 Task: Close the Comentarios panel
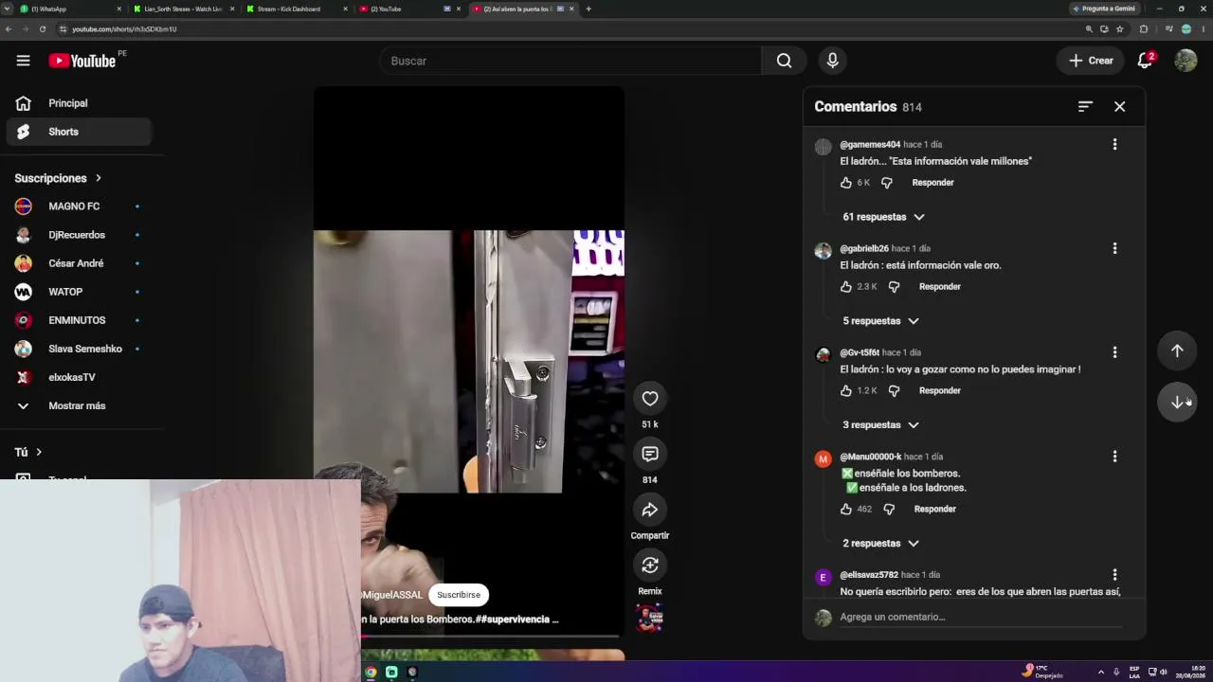[1119, 107]
